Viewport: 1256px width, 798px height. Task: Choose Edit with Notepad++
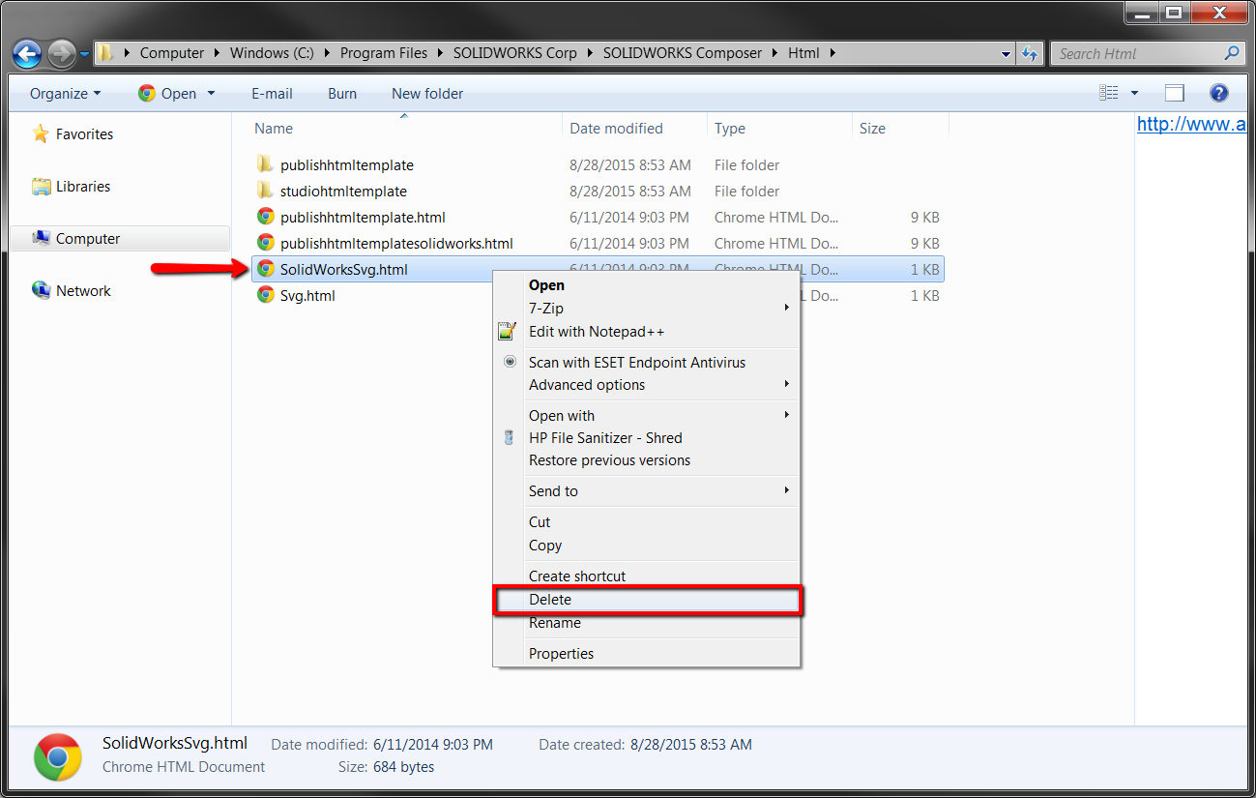click(647, 332)
